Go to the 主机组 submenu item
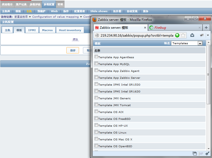 click(x=6, y=11)
